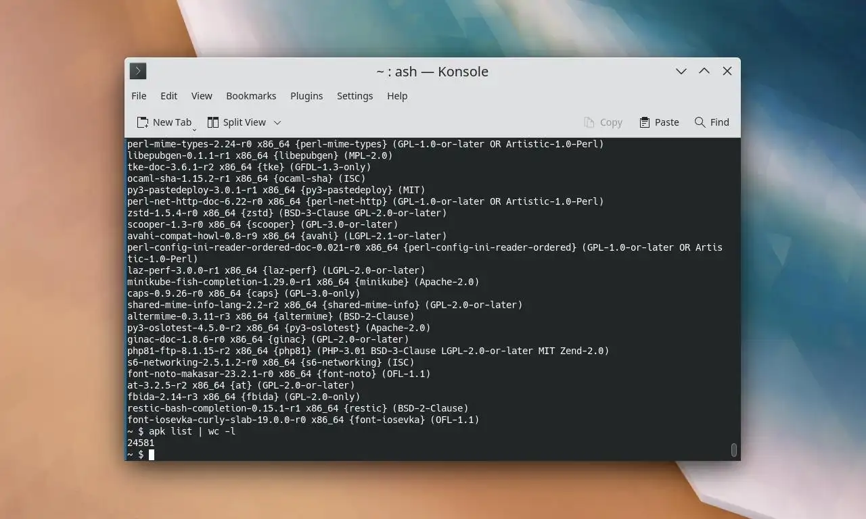Click the Paste button label

[666, 122]
